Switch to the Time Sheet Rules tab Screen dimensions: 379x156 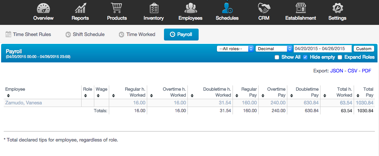(28, 35)
